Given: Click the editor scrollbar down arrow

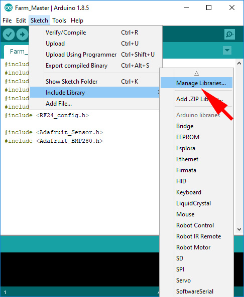Looking at the screenshot, I should coord(239,229).
